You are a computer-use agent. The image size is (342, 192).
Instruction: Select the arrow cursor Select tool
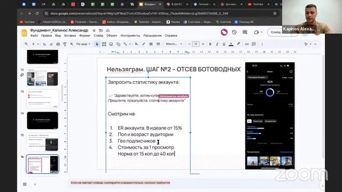pyautogui.click(x=97, y=44)
